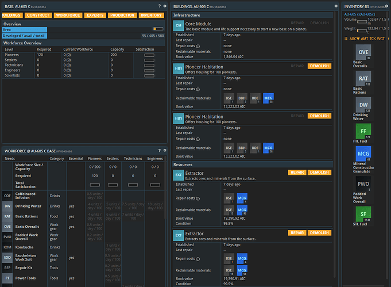Click the '99.9%' condition of first Extractor
Viewport: 391px width, 287px height.
click(229, 224)
